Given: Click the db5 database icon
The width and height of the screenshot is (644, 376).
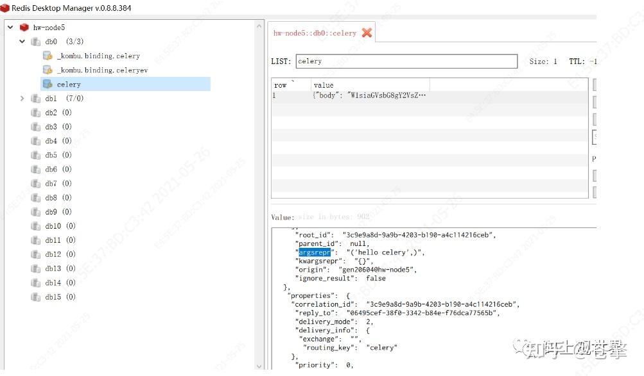Looking at the screenshot, I should pyautogui.click(x=36, y=155).
